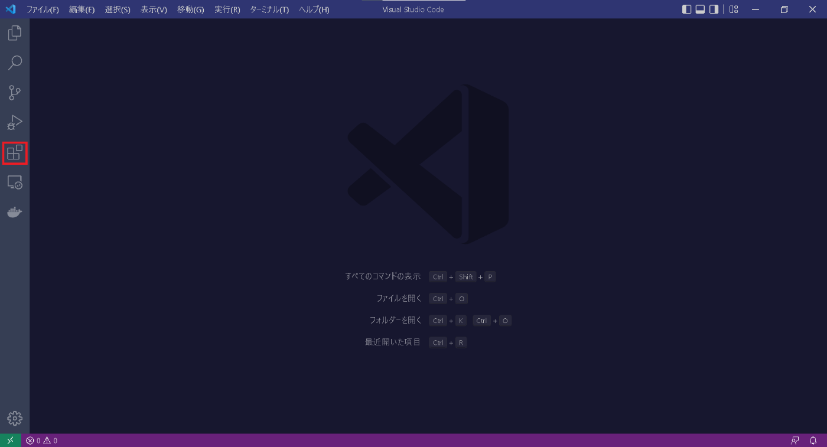Open the ターミナル(T) menu
This screenshot has height=447, width=827.
tap(269, 9)
